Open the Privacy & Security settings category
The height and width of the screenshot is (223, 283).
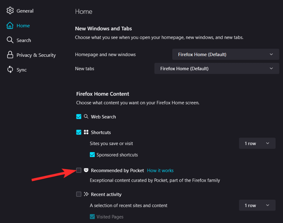pos(36,55)
